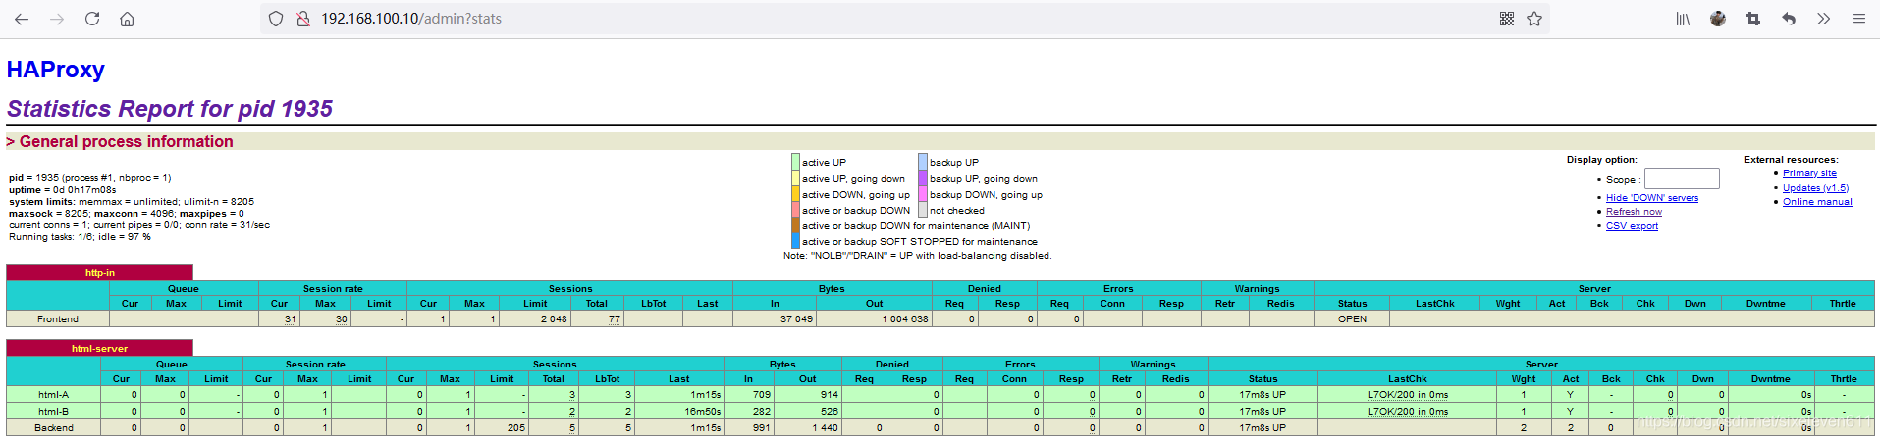
Task: Bookmark this page with the star icon
Action: pos(1534,19)
